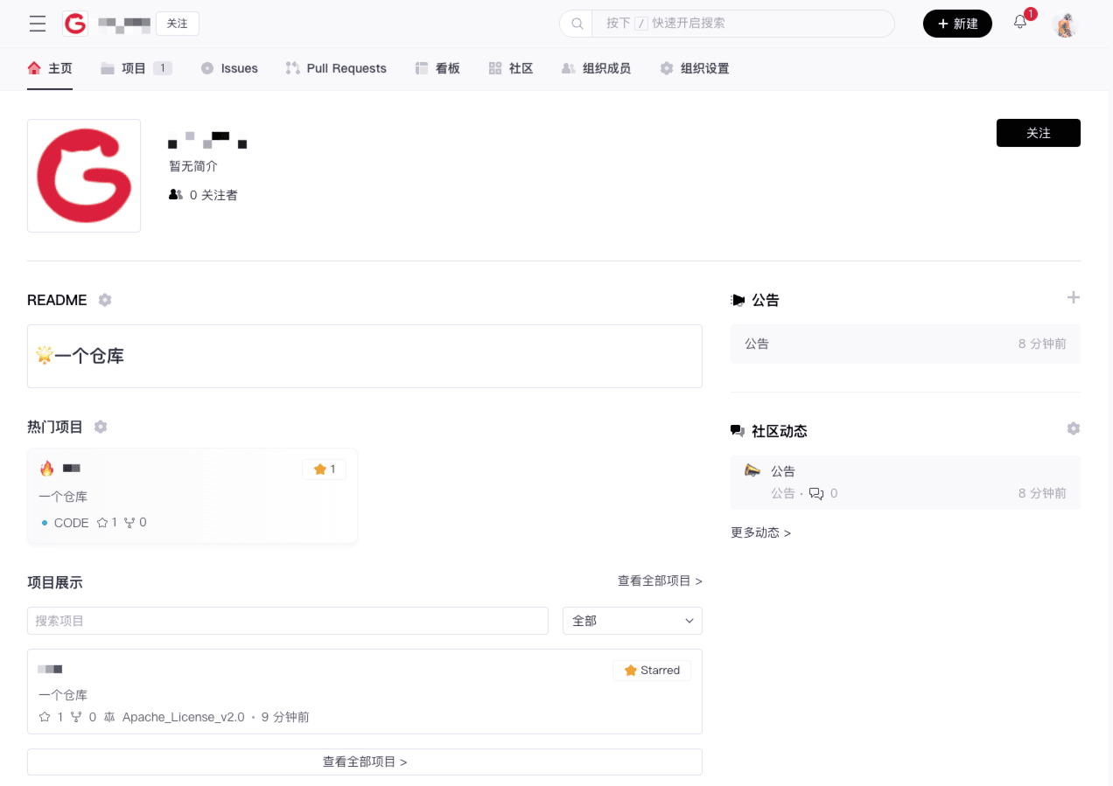Viewport: 1113px width, 786px height.
Task: Expand 更多动态 link
Action: pyautogui.click(x=760, y=532)
